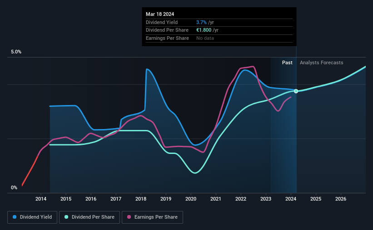Click the 2025 x-axis label
Screen dimensions: 373x230
coord(316,199)
